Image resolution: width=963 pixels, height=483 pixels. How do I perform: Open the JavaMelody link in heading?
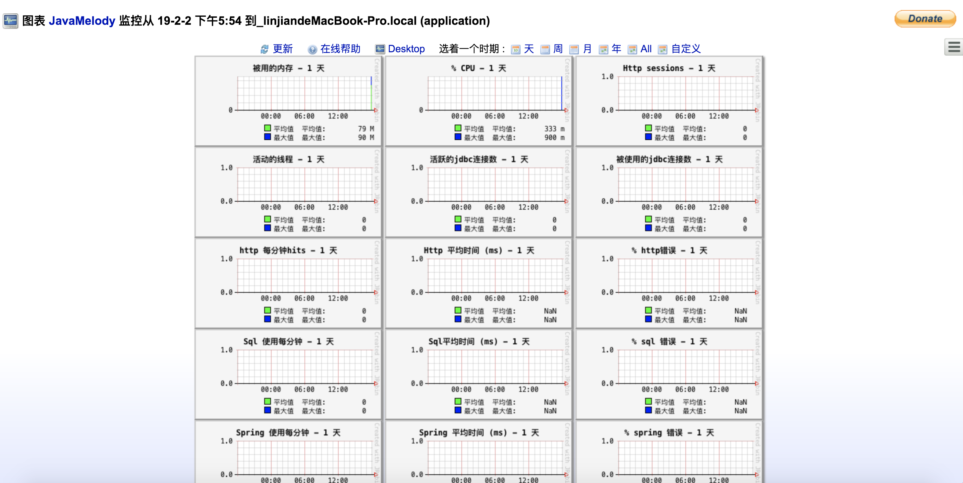coord(82,21)
